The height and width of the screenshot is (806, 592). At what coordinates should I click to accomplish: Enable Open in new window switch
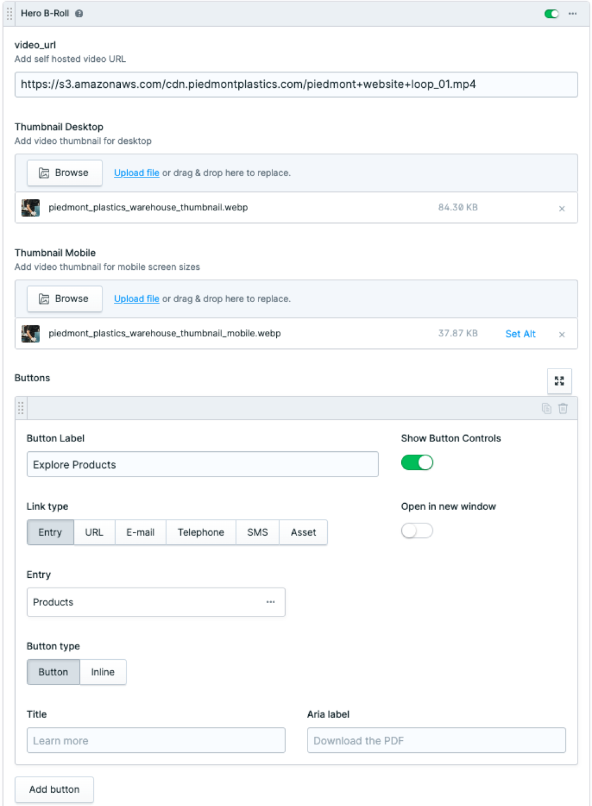click(417, 530)
